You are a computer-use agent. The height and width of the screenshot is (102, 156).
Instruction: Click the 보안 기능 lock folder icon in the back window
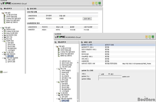pos(5,37)
